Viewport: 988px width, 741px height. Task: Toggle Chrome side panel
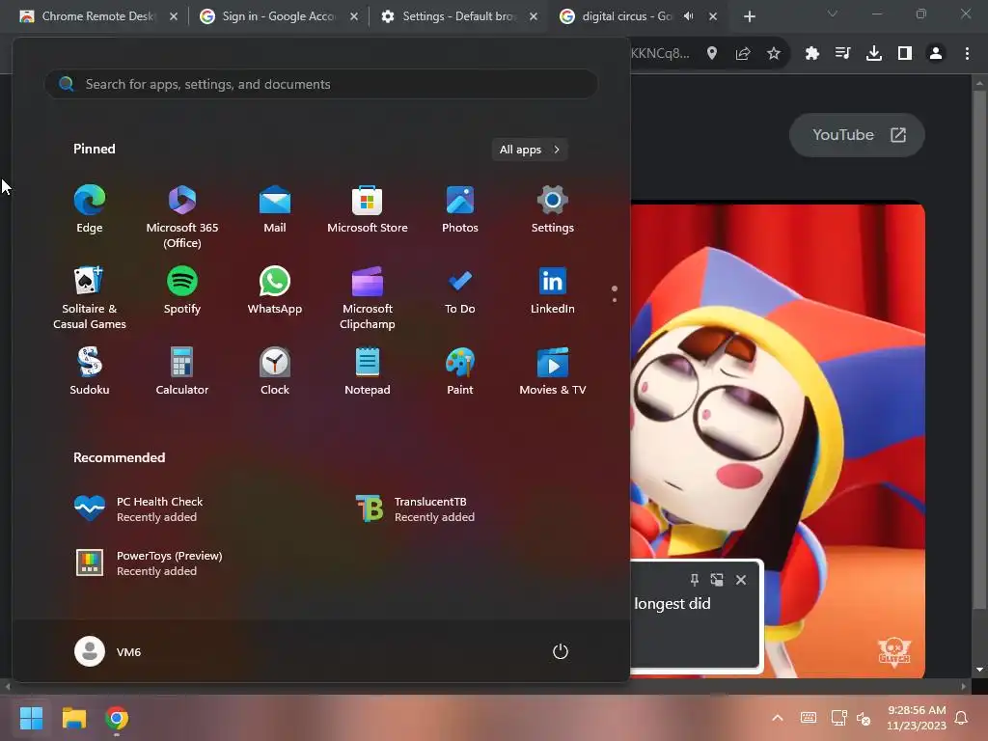(905, 54)
